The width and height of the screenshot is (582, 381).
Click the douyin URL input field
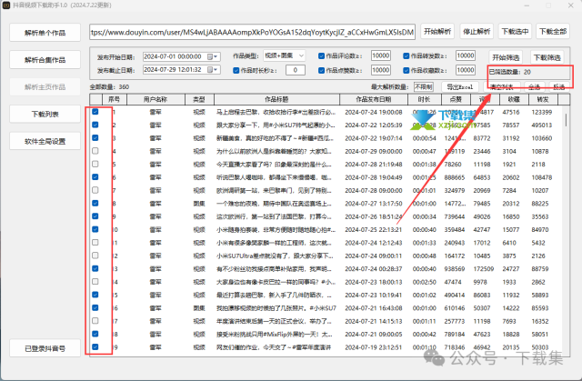coord(253,32)
